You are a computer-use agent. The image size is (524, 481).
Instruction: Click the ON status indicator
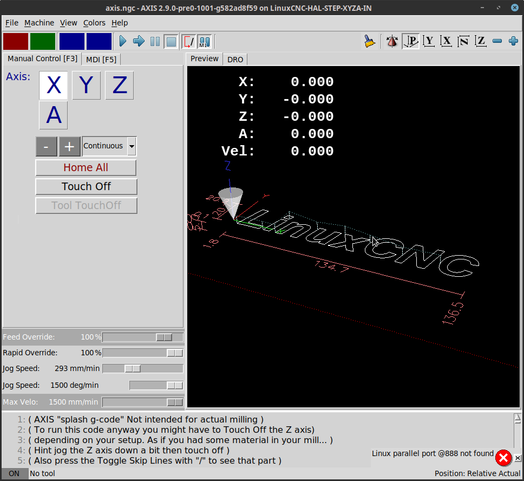14,473
